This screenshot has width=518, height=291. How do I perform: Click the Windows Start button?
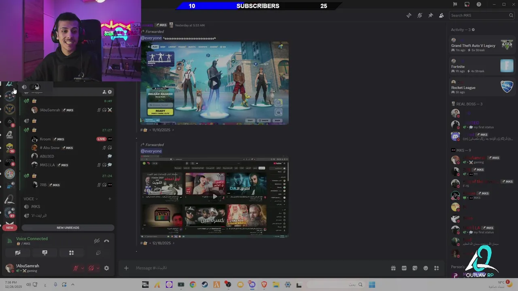click(372, 285)
